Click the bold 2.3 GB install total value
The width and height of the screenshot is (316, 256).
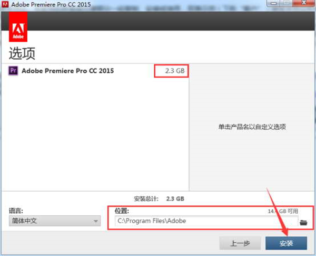(175, 199)
